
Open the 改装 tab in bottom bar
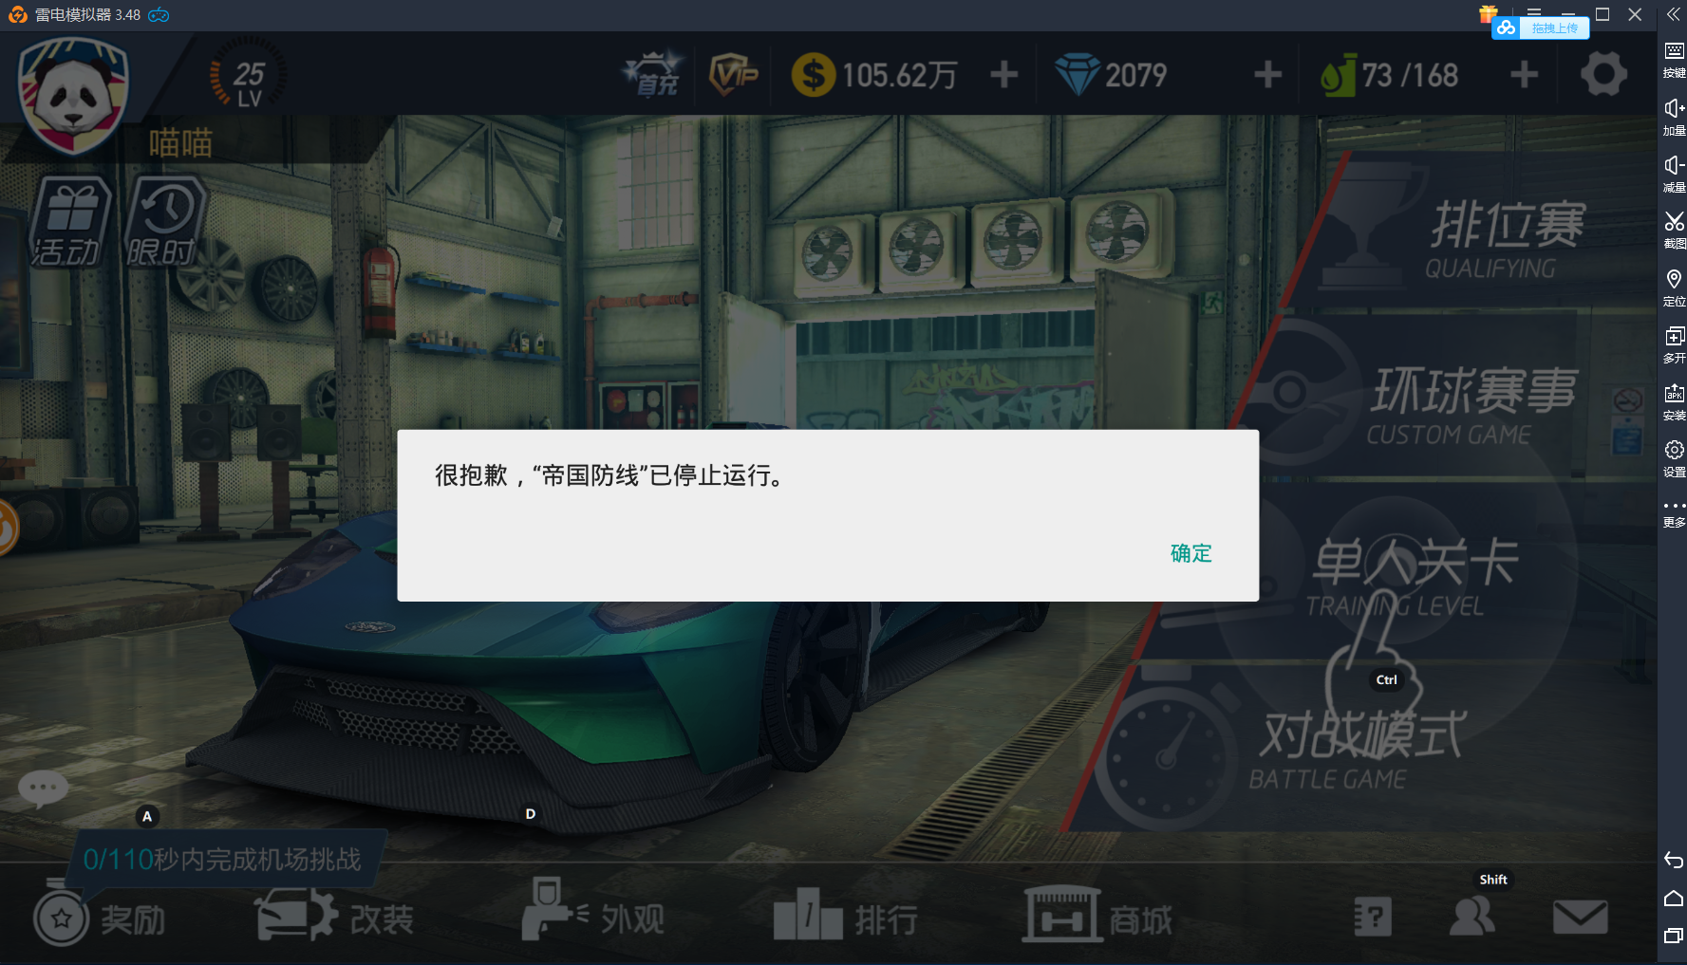point(335,917)
